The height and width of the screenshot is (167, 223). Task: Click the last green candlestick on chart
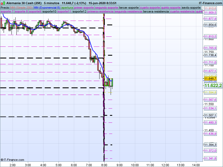[112, 82]
